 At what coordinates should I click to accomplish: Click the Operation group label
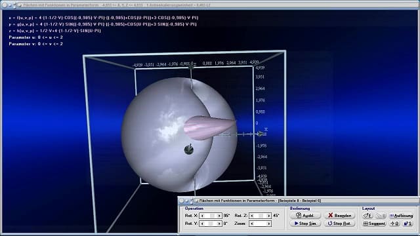[194, 208]
